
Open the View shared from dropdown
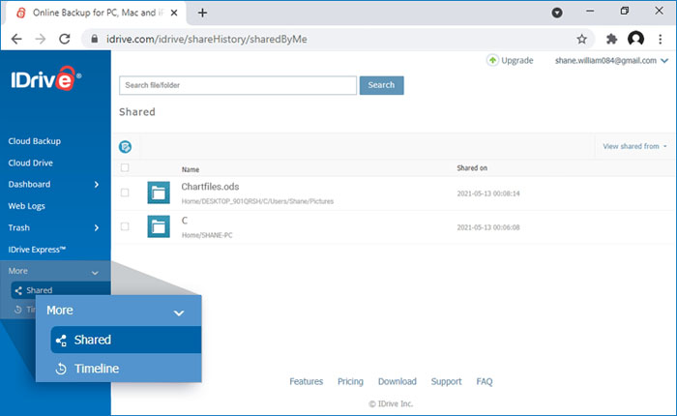pos(634,146)
